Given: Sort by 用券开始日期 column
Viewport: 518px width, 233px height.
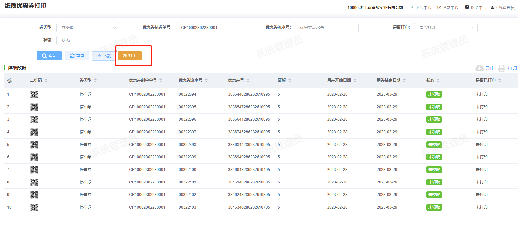Looking at the screenshot, I should pos(355,80).
